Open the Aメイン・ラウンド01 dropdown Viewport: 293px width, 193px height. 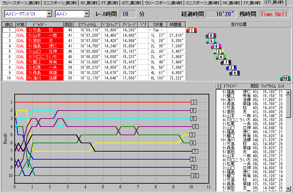(x=49, y=14)
